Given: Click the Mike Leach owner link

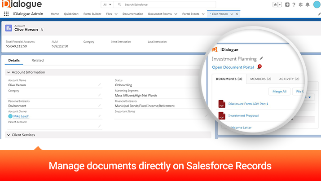Looking at the screenshot, I should click(x=21, y=116).
